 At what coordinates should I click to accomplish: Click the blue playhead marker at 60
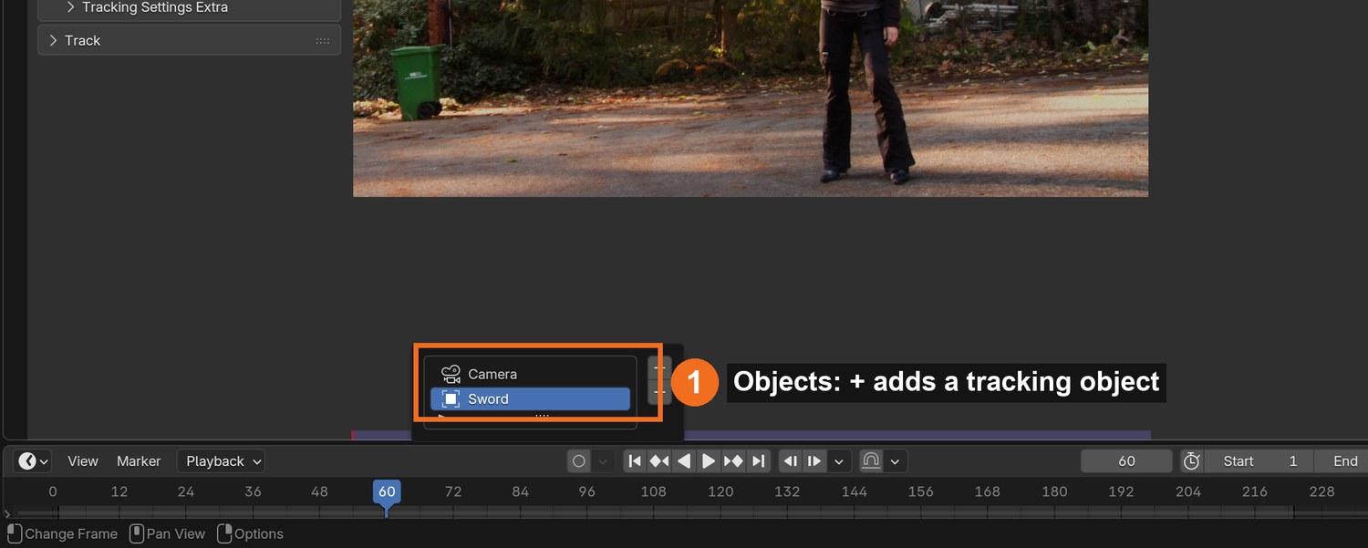tap(387, 492)
